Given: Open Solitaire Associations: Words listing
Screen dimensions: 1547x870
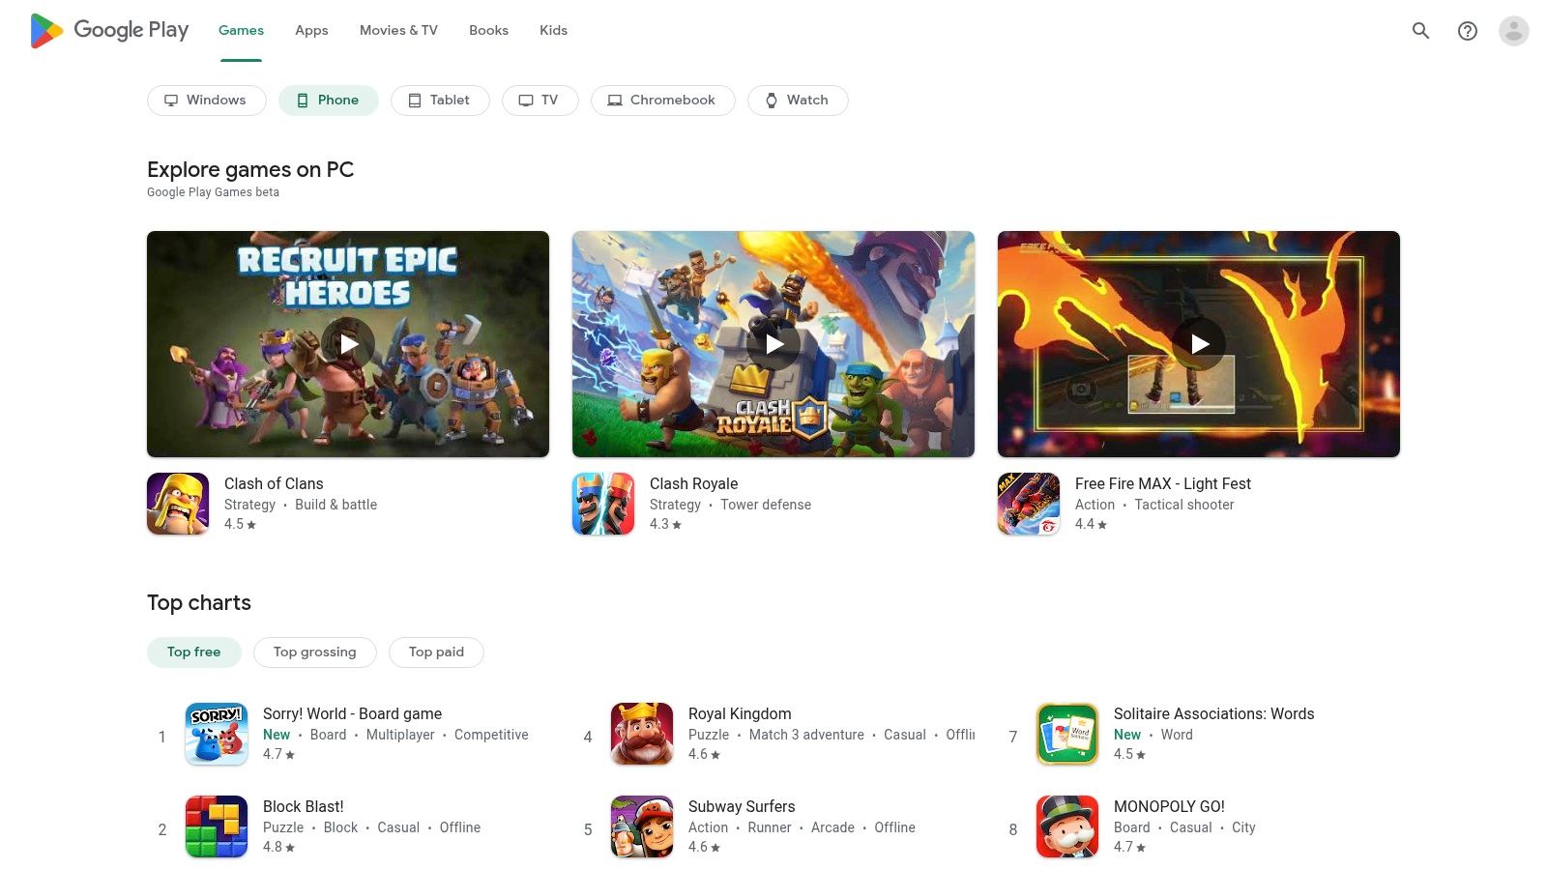Looking at the screenshot, I should 1214,713.
